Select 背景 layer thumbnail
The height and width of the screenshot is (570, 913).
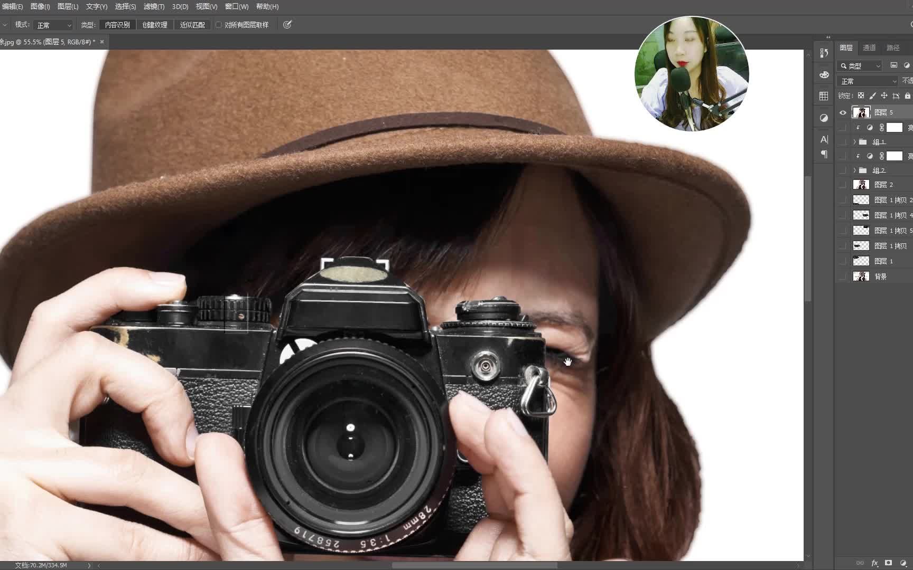pyautogui.click(x=861, y=277)
